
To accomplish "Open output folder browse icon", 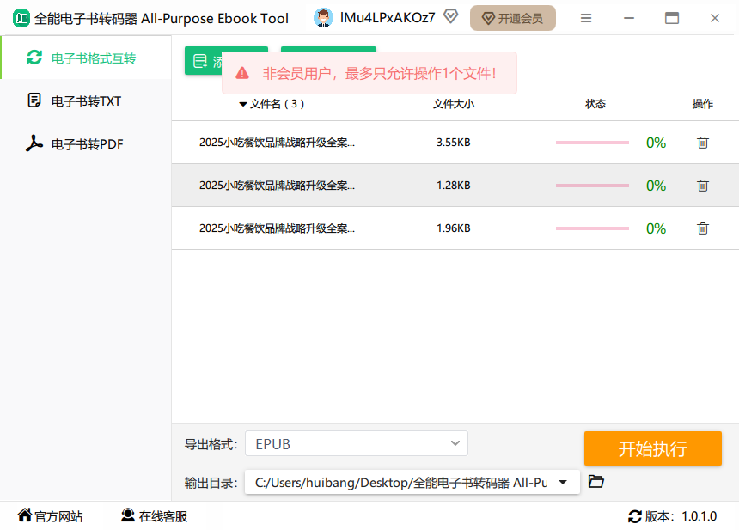I will click(596, 482).
